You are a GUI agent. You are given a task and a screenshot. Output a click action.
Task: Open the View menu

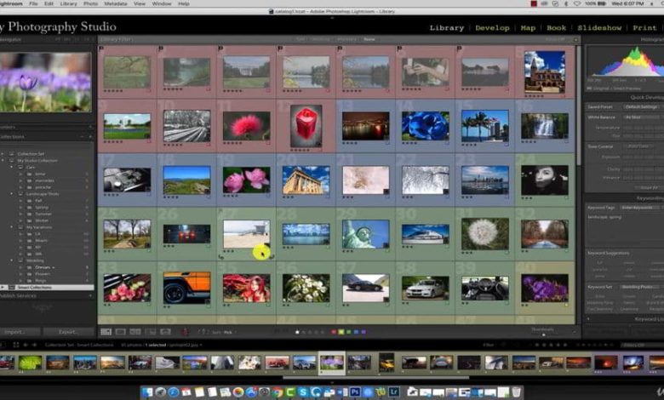pyautogui.click(x=140, y=3)
